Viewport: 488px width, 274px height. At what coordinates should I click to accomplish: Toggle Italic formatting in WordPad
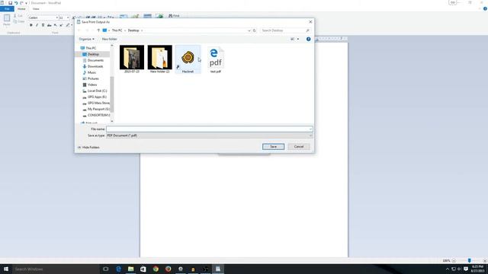point(37,25)
